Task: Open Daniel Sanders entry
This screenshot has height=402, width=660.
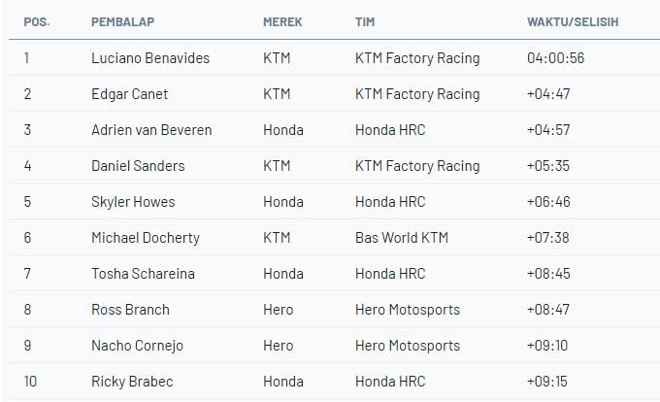Action: [x=137, y=166]
